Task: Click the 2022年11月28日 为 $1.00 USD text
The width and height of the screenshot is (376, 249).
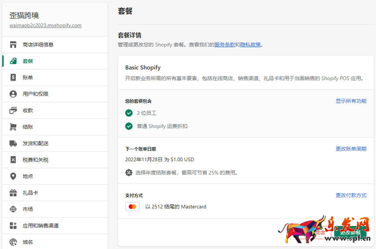Action: (160, 159)
